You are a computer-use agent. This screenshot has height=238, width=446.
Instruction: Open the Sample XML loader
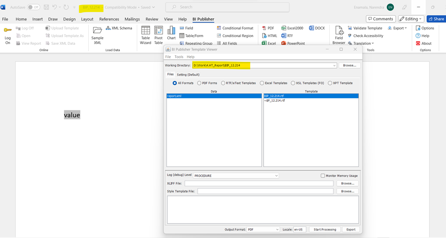pyautogui.click(x=97, y=35)
